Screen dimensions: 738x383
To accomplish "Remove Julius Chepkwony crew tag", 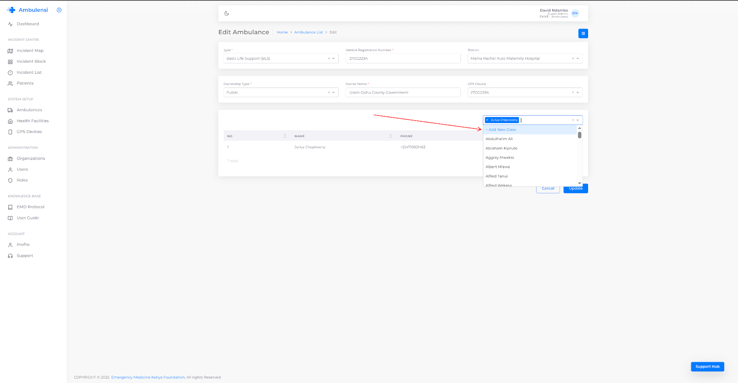I will click(x=487, y=120).
